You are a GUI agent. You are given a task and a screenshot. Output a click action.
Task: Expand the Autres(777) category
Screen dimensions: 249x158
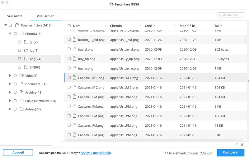(x=10, y=109)
